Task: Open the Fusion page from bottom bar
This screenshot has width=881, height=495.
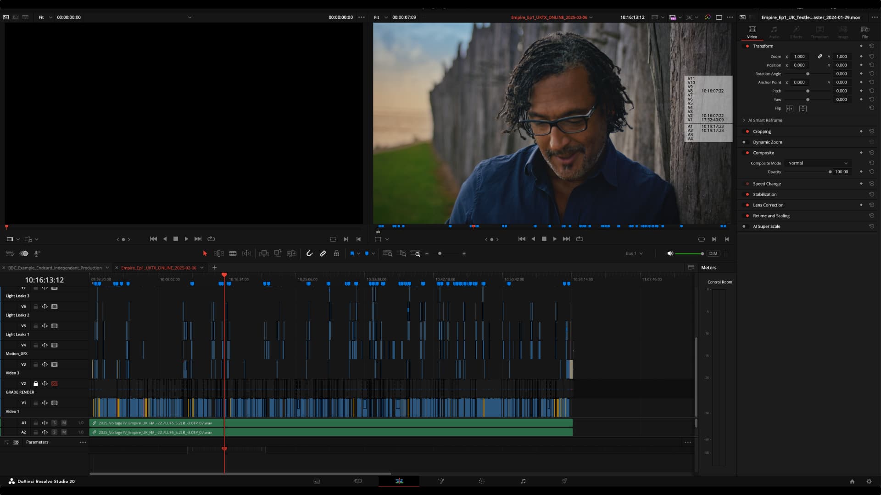Action: point(441,482)
